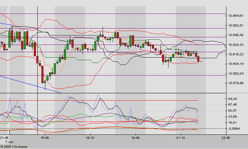Select the last red candlestick on chart
248x149 pixels.
tap(198, 59)
